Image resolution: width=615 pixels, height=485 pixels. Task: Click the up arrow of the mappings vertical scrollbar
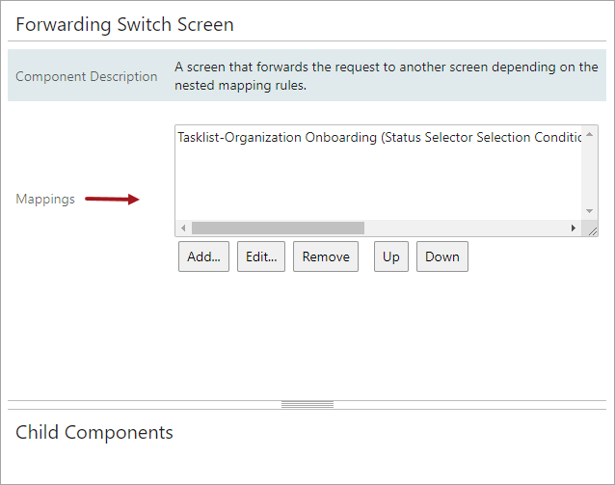(590, 135)
